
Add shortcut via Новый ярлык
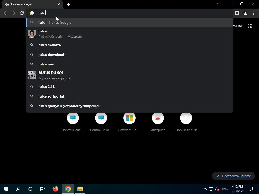tap(186, 122)
